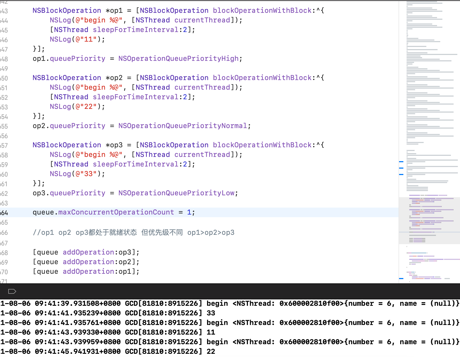Screen dimensions: 460x357
Task: Click the minimap viewport highlight region
Action: pos(429,221)
